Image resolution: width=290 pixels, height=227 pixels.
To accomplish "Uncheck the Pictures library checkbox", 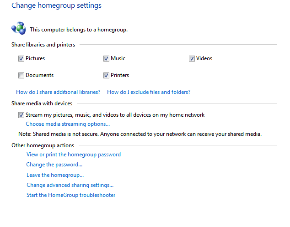I will click(21, 59).
